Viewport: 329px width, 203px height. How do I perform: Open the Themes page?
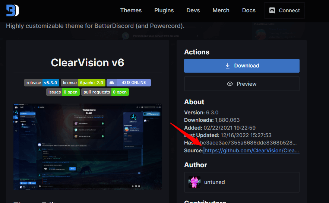[x=132, y=10]
